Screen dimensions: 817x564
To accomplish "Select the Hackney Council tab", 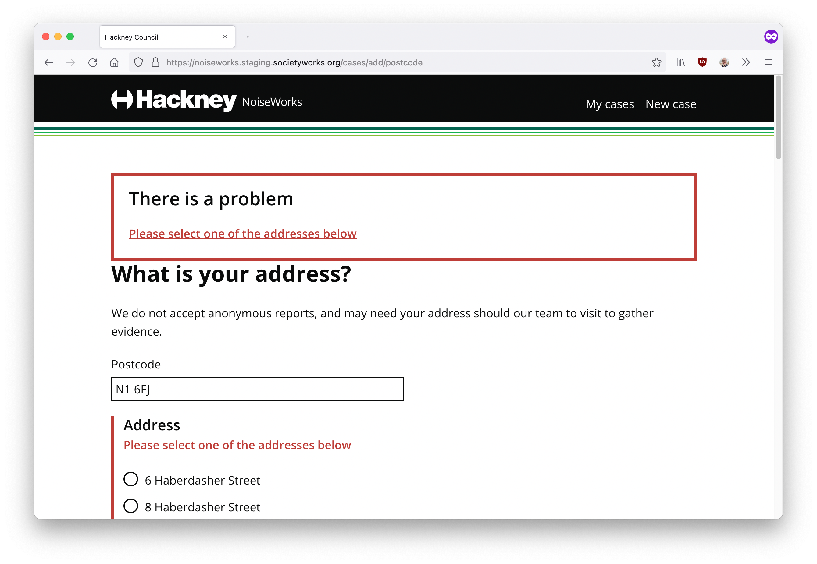I will [x=167, y=37].
